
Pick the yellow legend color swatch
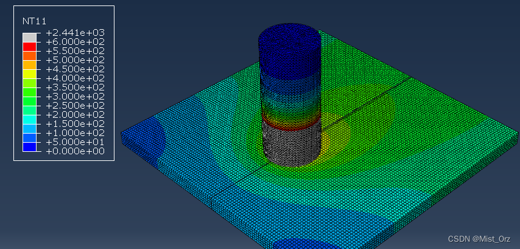pos(29,73)
